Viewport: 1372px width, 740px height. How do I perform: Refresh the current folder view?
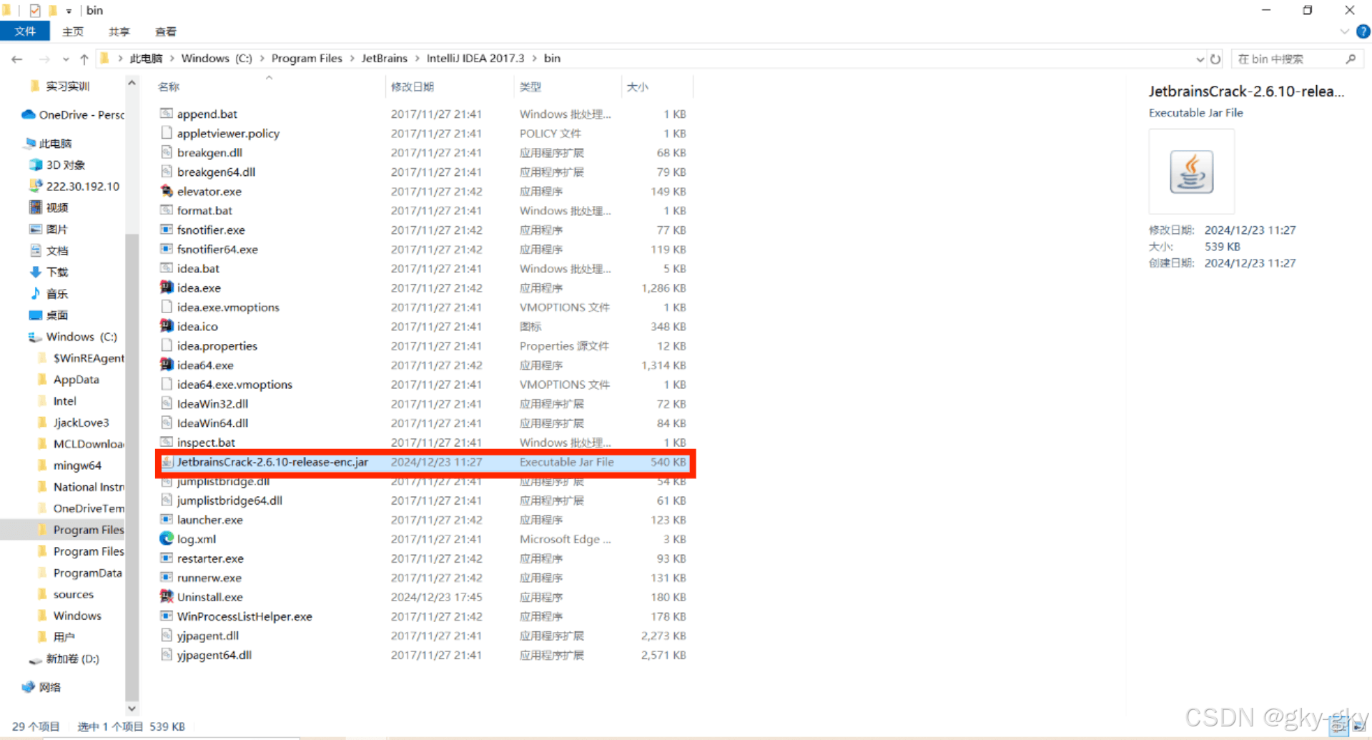[1215, 59]
